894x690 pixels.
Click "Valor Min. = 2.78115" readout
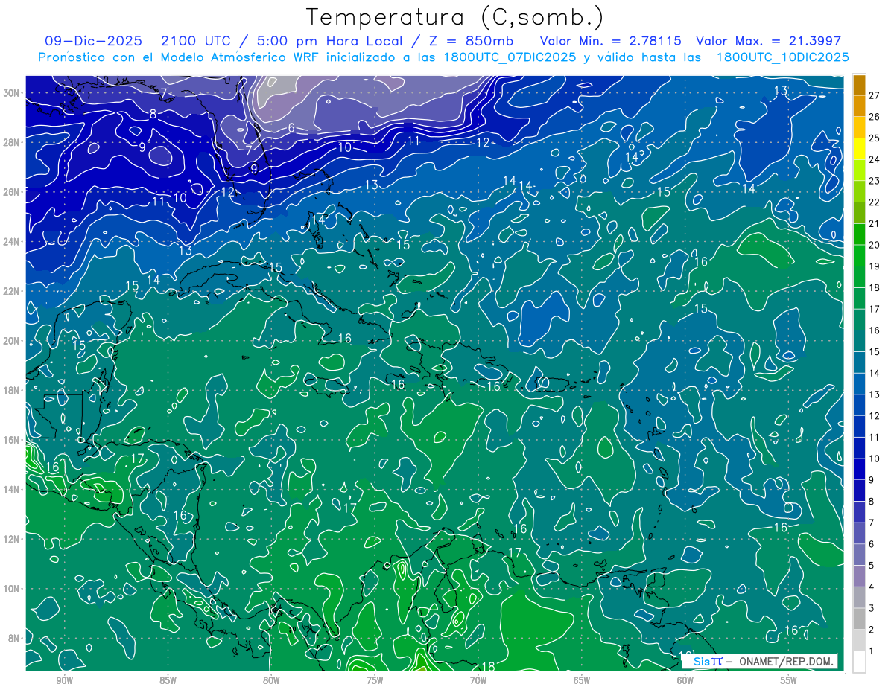click(610, 41)
